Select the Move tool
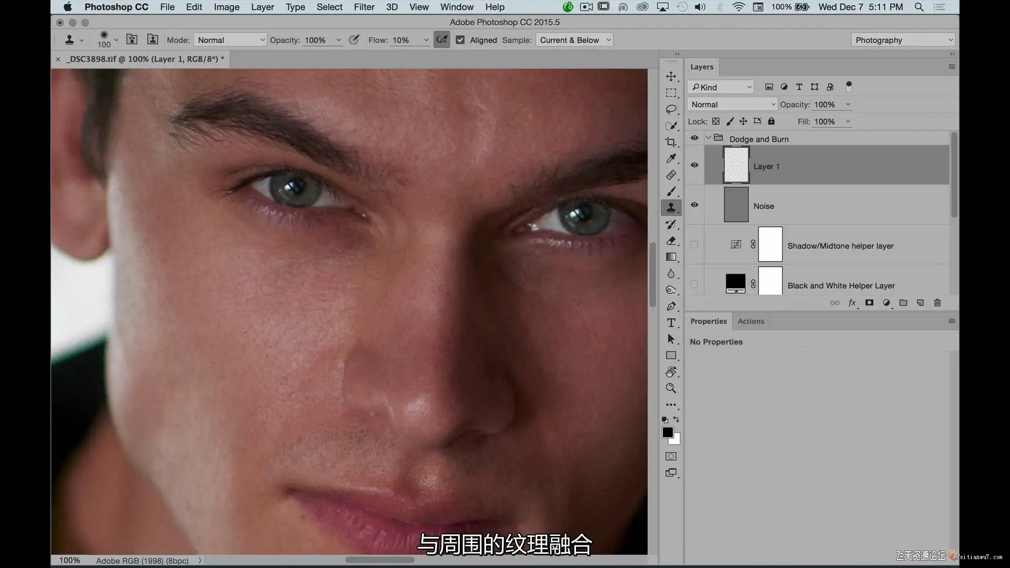 point(671,77)
